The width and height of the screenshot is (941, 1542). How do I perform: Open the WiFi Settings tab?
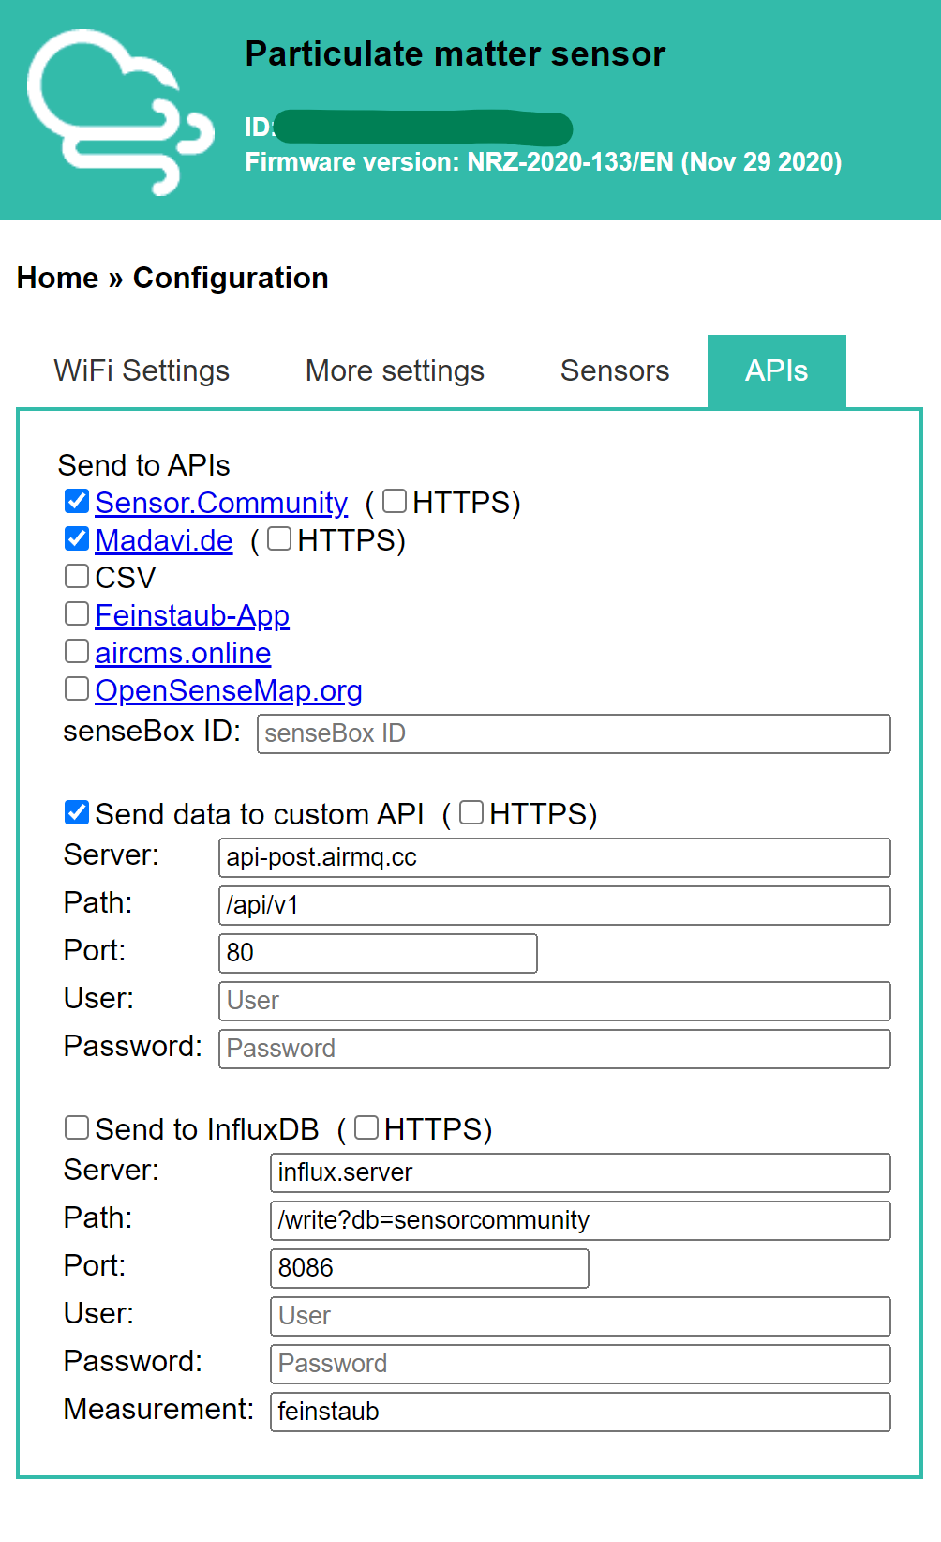click(142, 371)
